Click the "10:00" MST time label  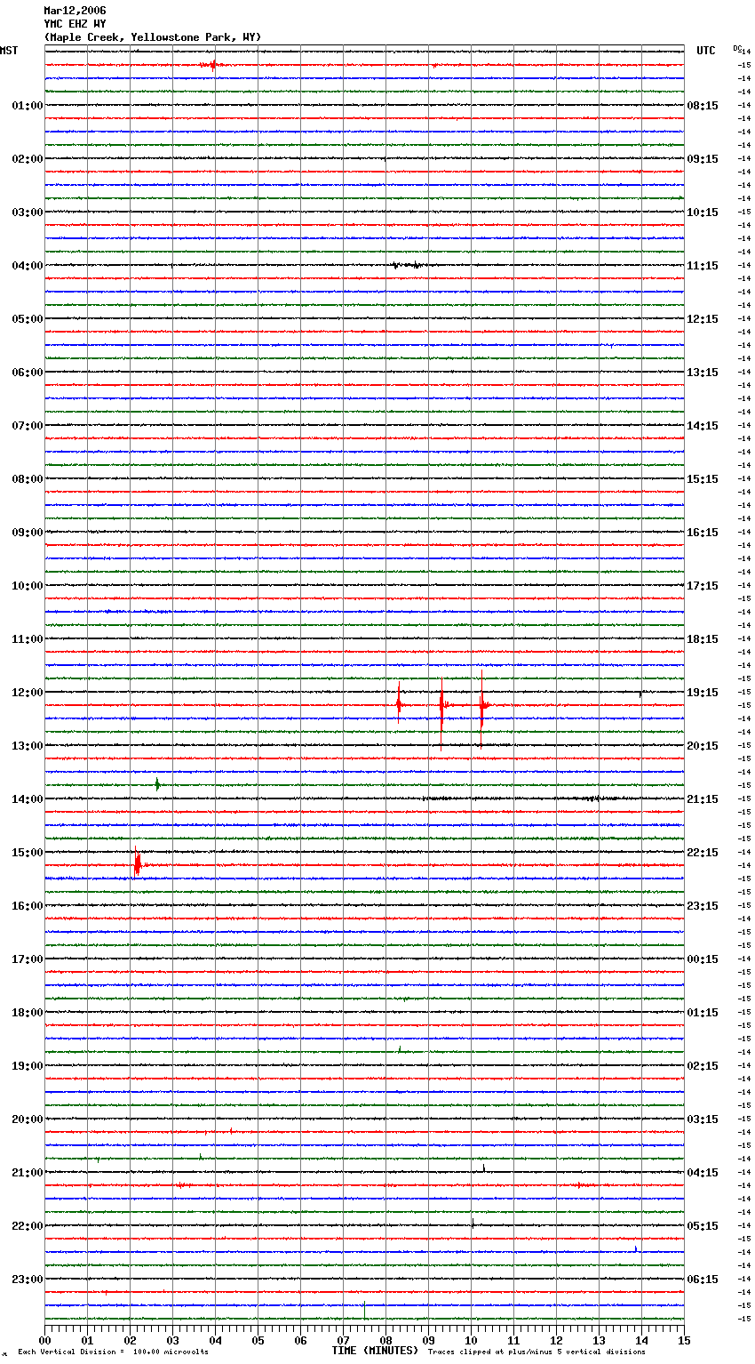[x=27, y=586]
